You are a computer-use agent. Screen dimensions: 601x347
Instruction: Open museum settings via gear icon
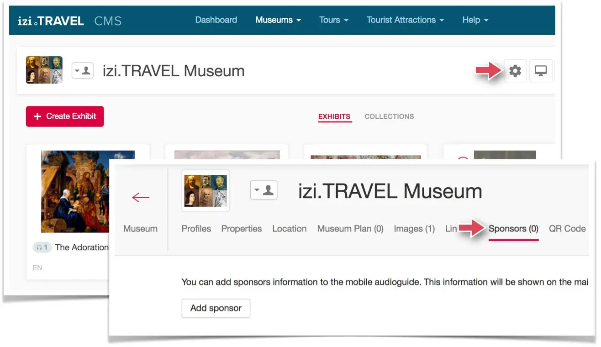(515, 71)
